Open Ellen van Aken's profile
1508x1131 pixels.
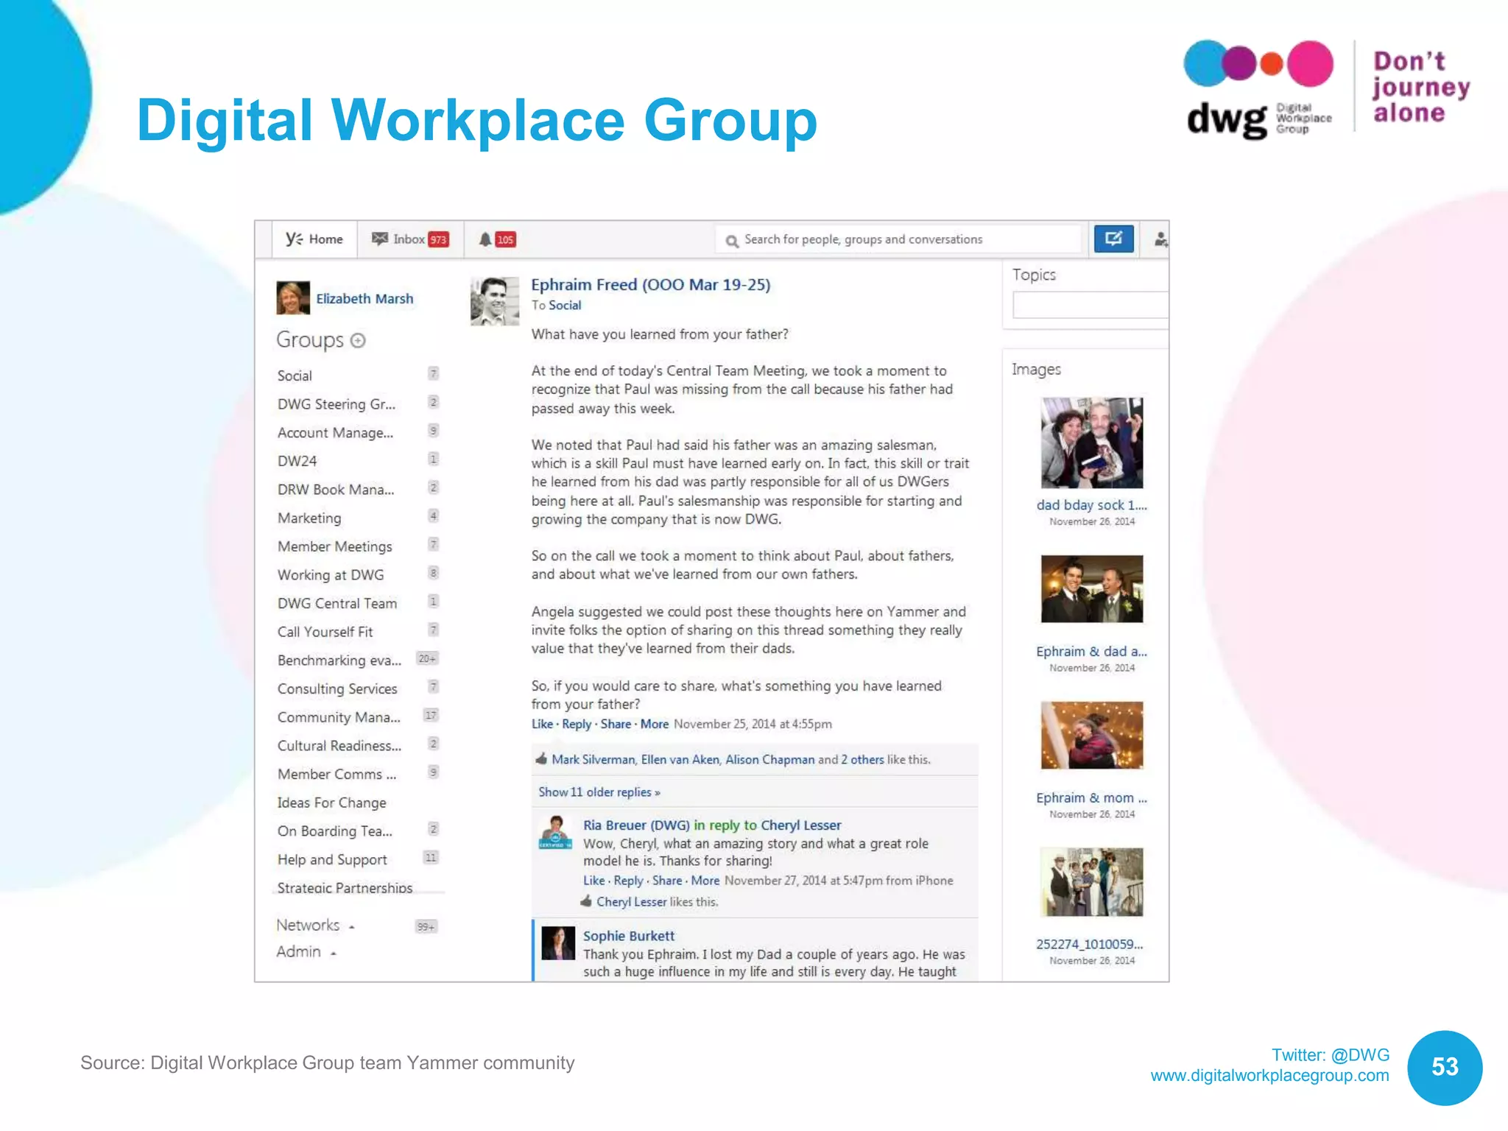click(680, 759)
